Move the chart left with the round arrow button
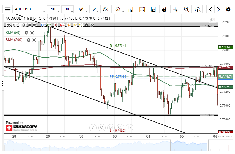The image size is (235, 154). coord(93,128)
